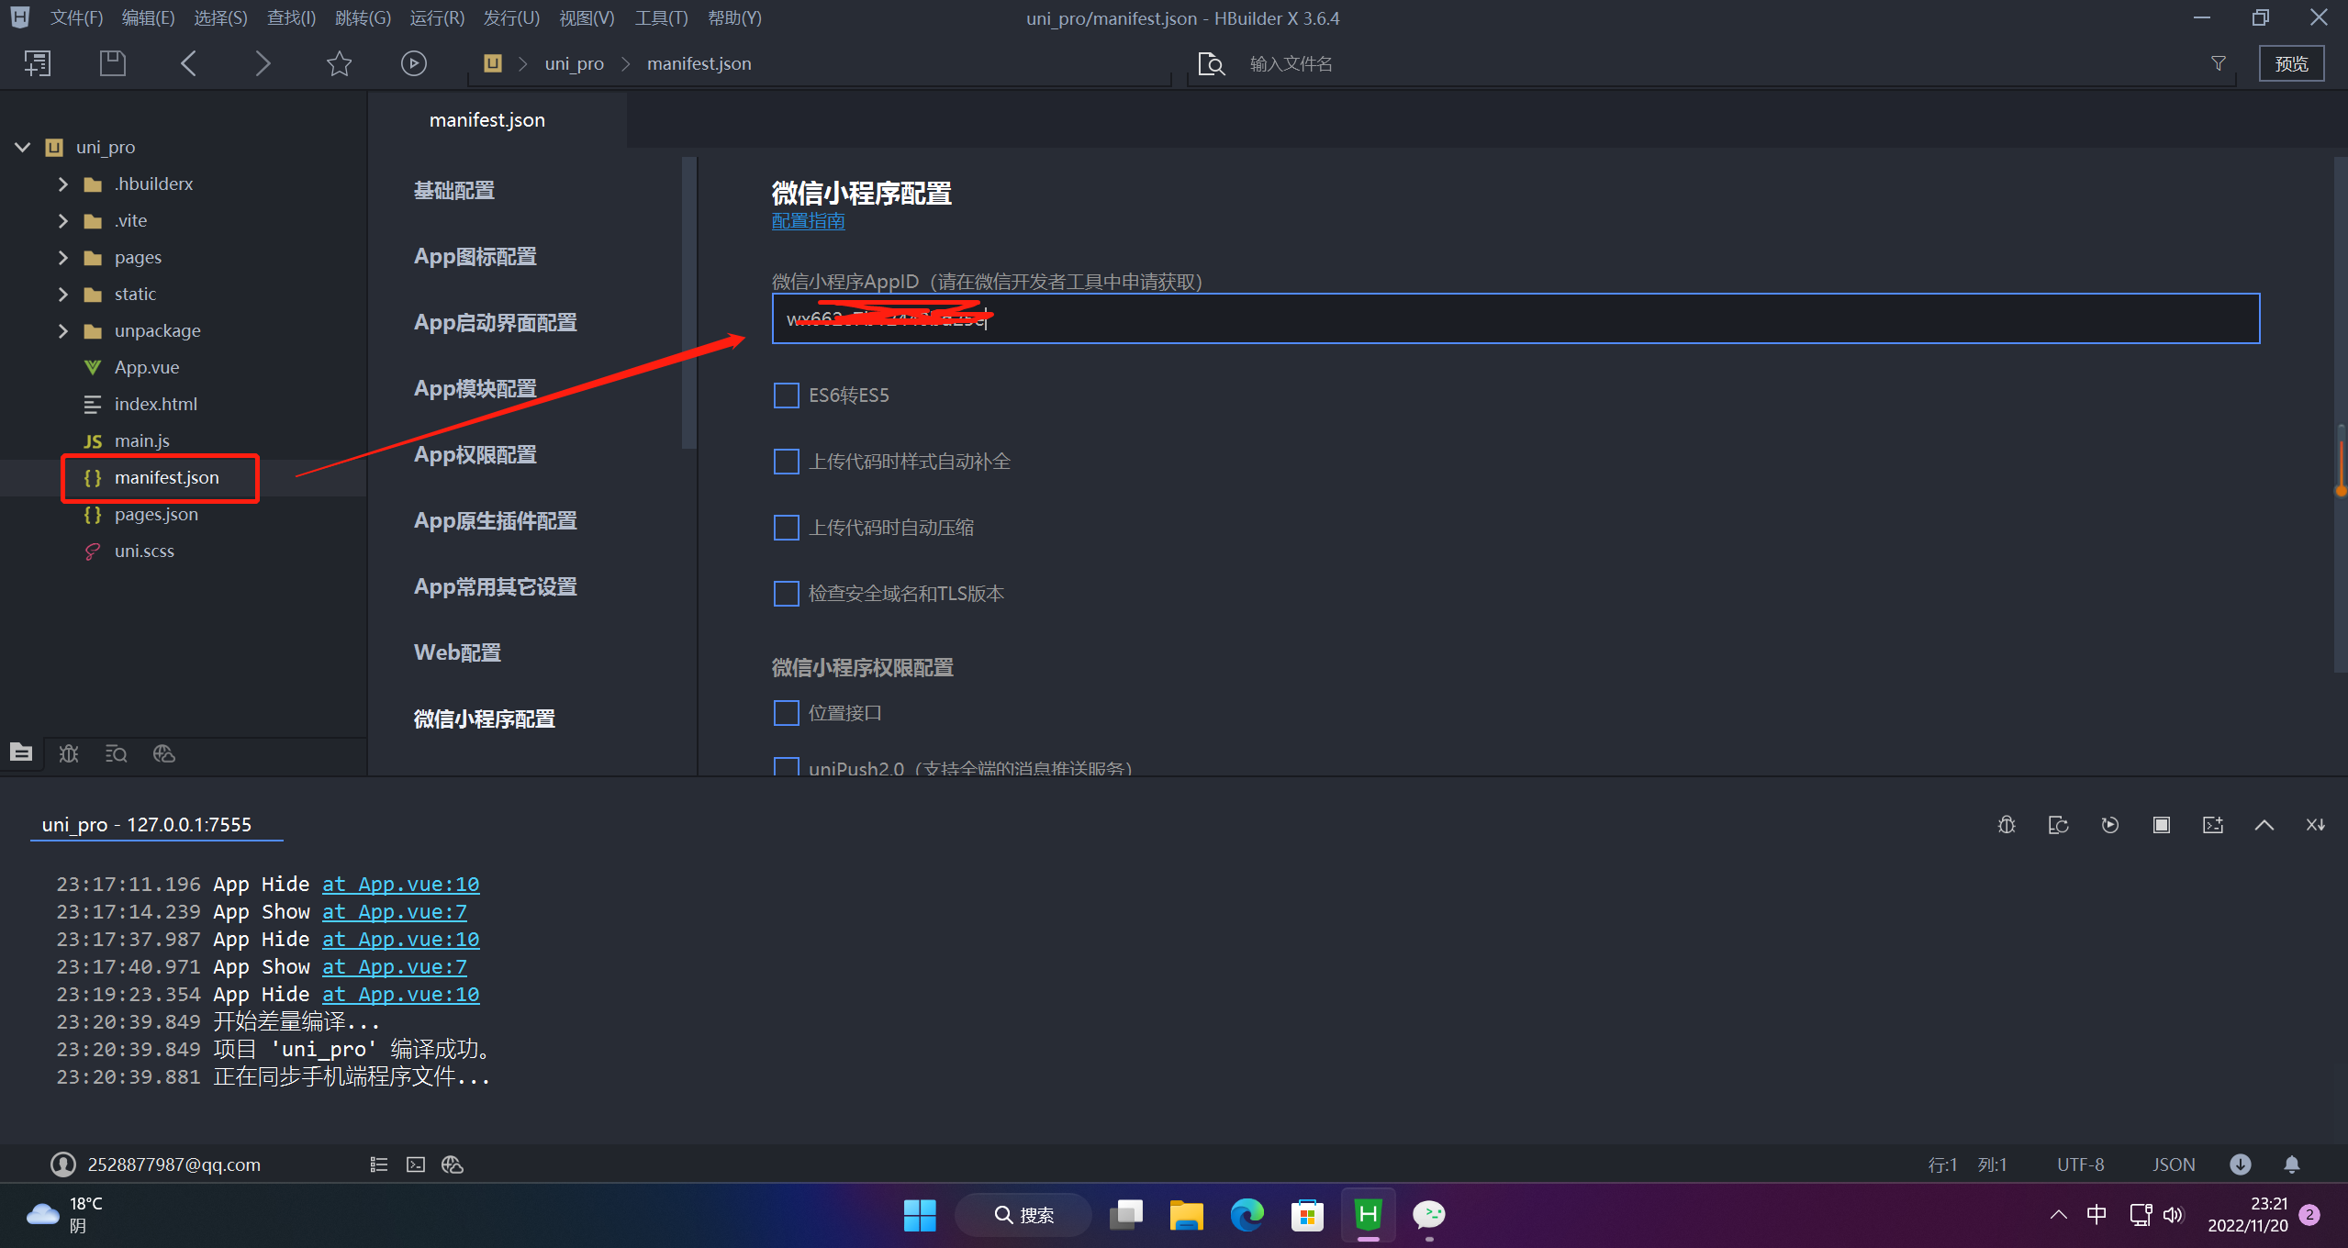
Task: Expand the .vite folder
Action: [x=63, y=220]
